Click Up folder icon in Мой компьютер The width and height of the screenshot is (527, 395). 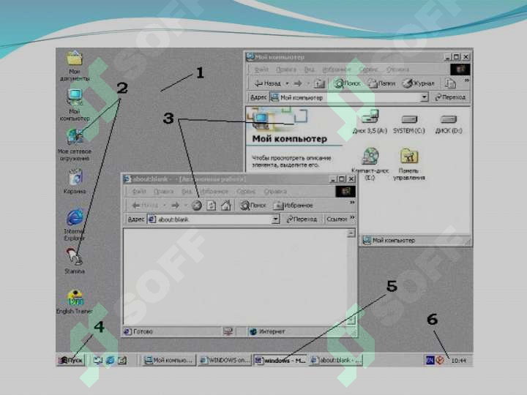319,83
